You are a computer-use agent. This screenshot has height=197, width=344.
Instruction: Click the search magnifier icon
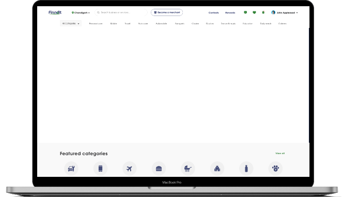click(98, 12)
